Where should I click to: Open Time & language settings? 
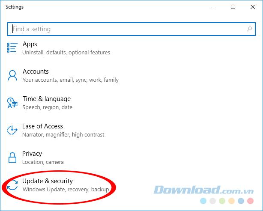click(x=39, y=103)
